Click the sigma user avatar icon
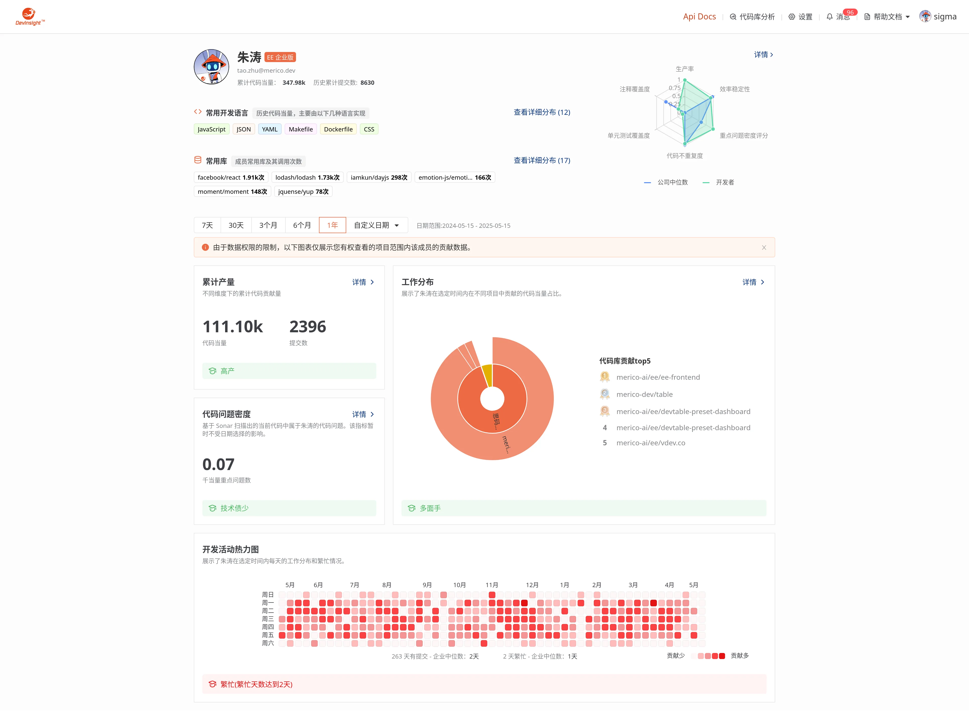The height and width of the screenshot is (711, 969). 925,16
